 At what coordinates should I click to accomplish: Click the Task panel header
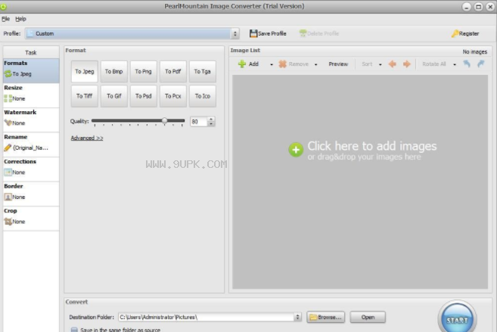tap(31, 52)
